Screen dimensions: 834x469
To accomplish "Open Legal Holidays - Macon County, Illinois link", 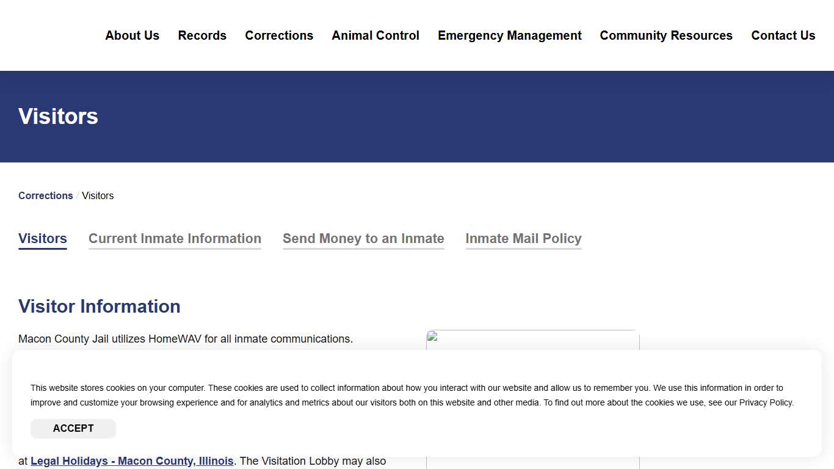I will click(x=132, y=461).
